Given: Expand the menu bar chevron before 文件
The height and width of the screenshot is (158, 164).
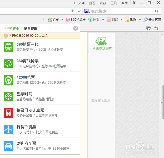Looking at the screenshot, I should 74,3.
